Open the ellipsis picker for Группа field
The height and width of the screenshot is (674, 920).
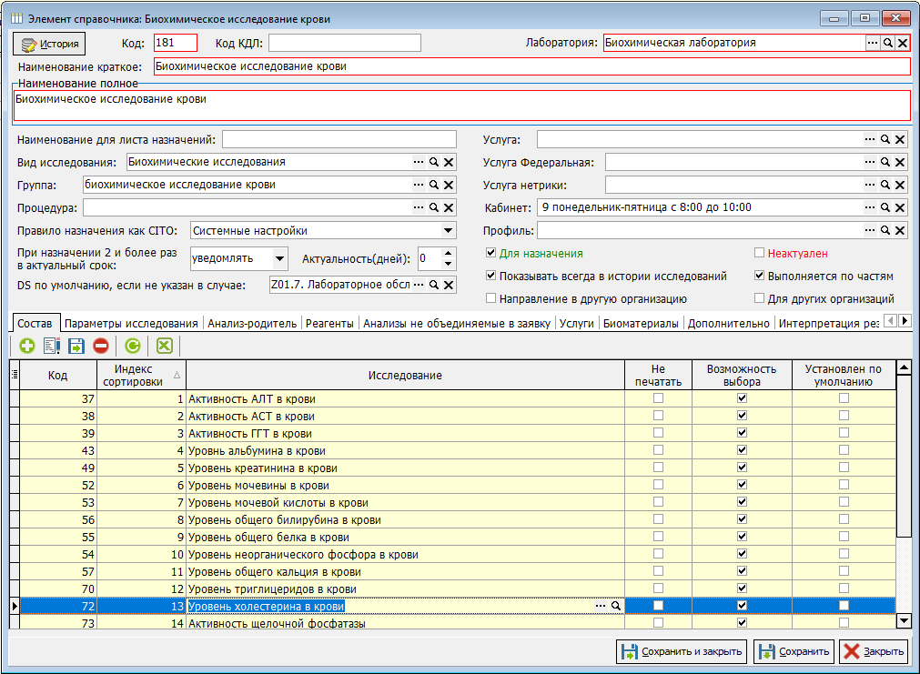coord(419,185)
